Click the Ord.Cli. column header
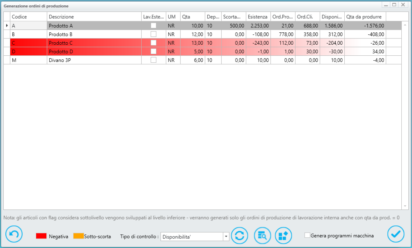This screenshot has width=412, height=248. point(307,16)
